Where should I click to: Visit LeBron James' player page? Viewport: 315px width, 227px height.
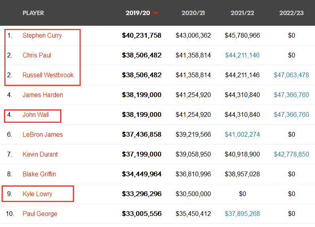click(x=43, y=134)
